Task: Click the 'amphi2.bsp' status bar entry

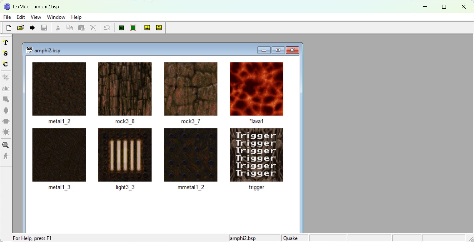Action: [x=254, y=238]
